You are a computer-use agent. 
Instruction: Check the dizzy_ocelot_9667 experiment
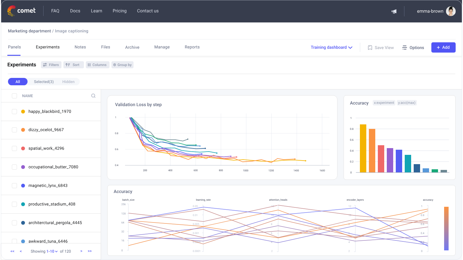[x=14, y=130]
